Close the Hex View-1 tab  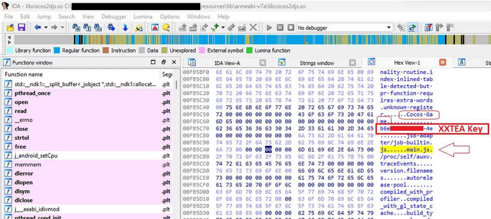(442, 63)
